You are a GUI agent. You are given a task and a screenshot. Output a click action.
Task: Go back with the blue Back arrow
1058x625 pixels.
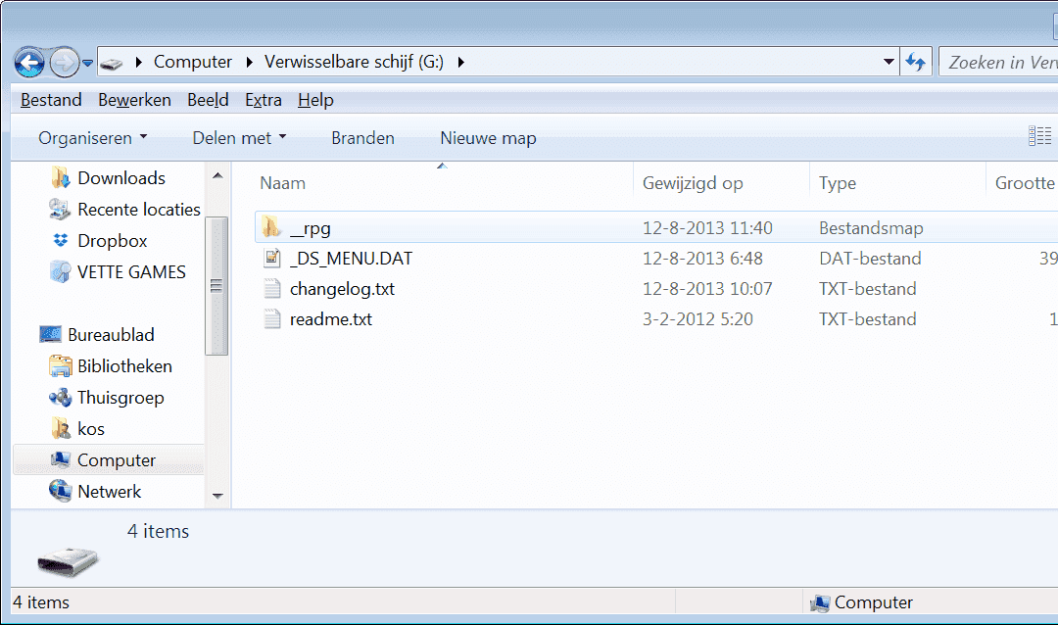point(29,64)
